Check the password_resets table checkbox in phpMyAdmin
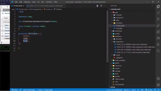161x91 pixels. coord(3,33)
